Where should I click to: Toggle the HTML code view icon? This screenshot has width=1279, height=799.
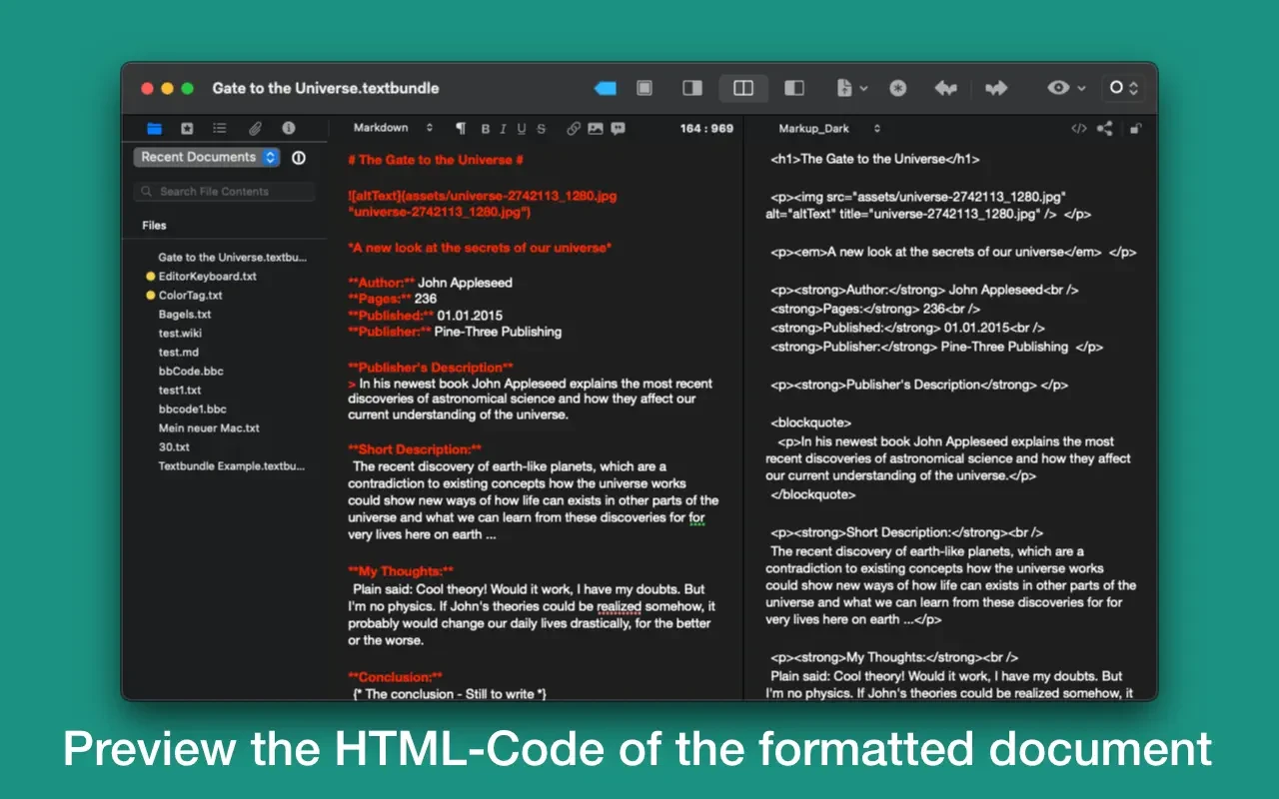[x=1078, y=129]
